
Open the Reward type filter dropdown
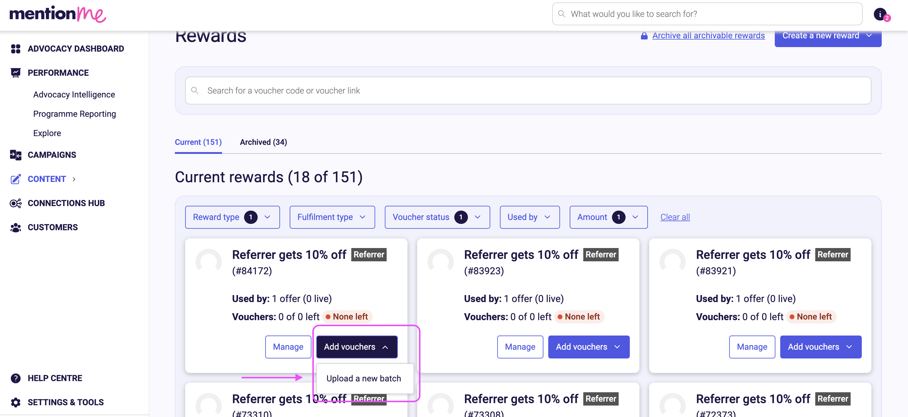tap(232, 217)
